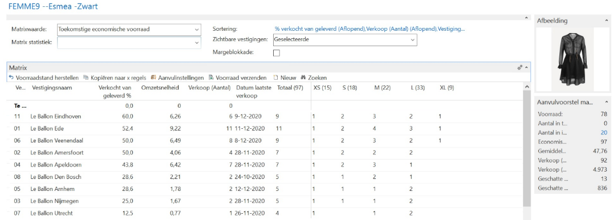This screenshot has width=613, height=220.
Task: Open Matrix panel gear settings
Action: 519,68
